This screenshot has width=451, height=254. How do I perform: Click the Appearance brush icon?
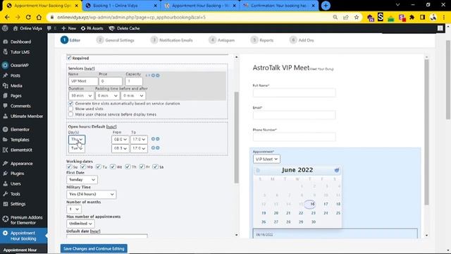pos(5,163)
